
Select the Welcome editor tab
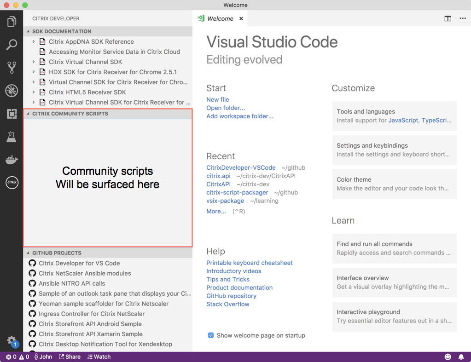click(220, 18)
